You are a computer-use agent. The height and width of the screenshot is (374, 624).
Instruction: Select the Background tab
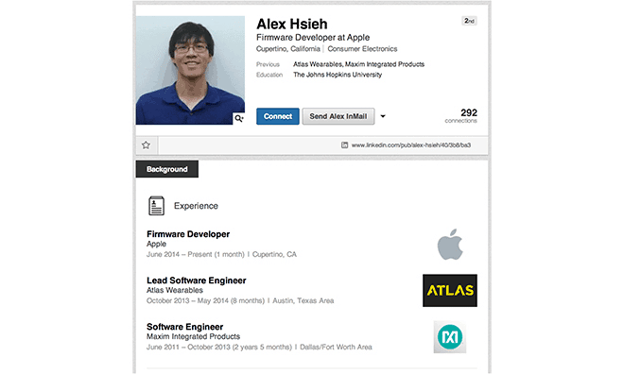(x=167, y=169)
